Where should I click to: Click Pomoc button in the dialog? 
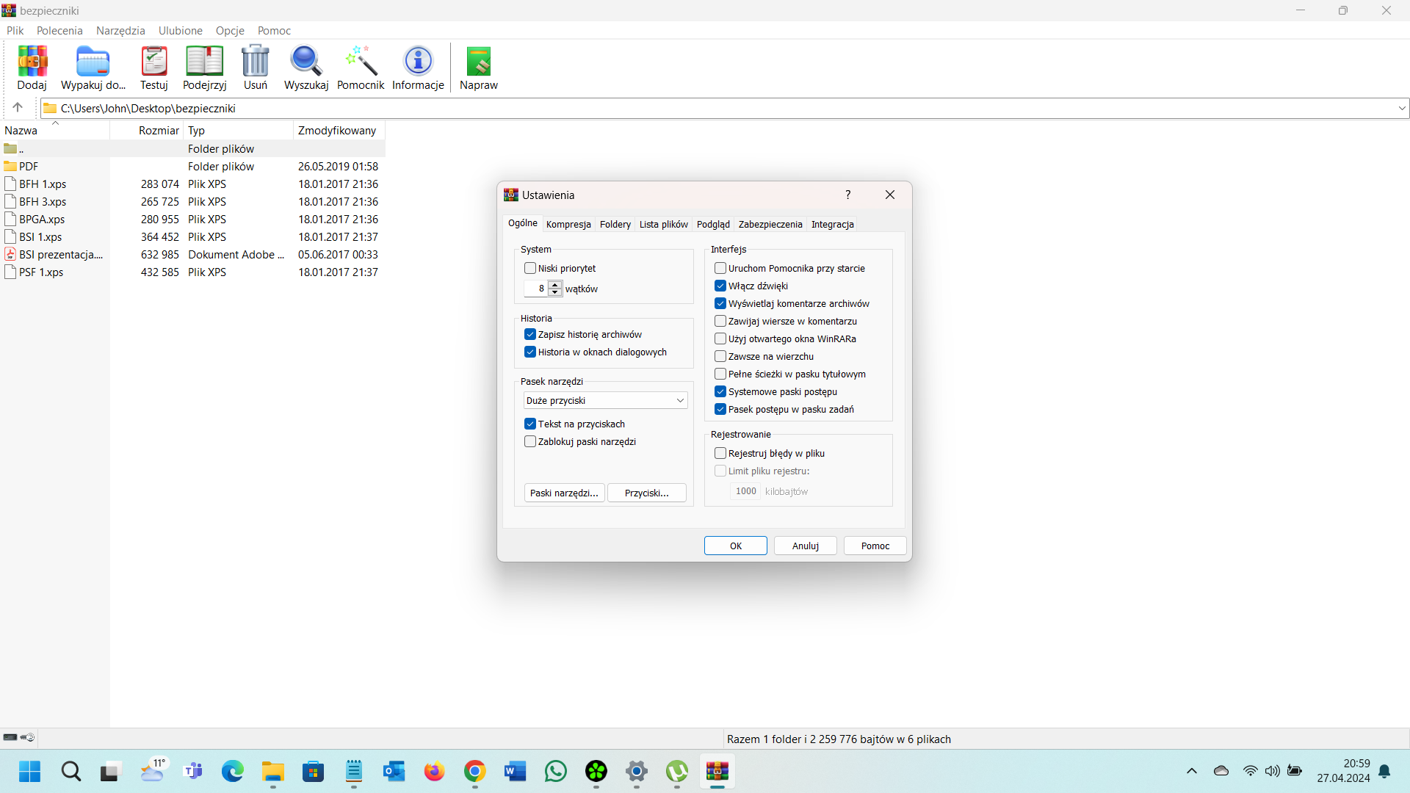pyautogui.click(x=875, y=546)
